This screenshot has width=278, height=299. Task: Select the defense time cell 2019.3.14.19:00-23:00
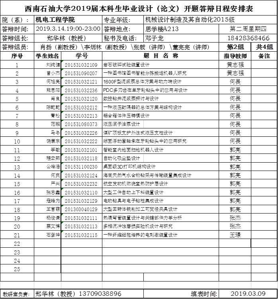tap(68, 29)
